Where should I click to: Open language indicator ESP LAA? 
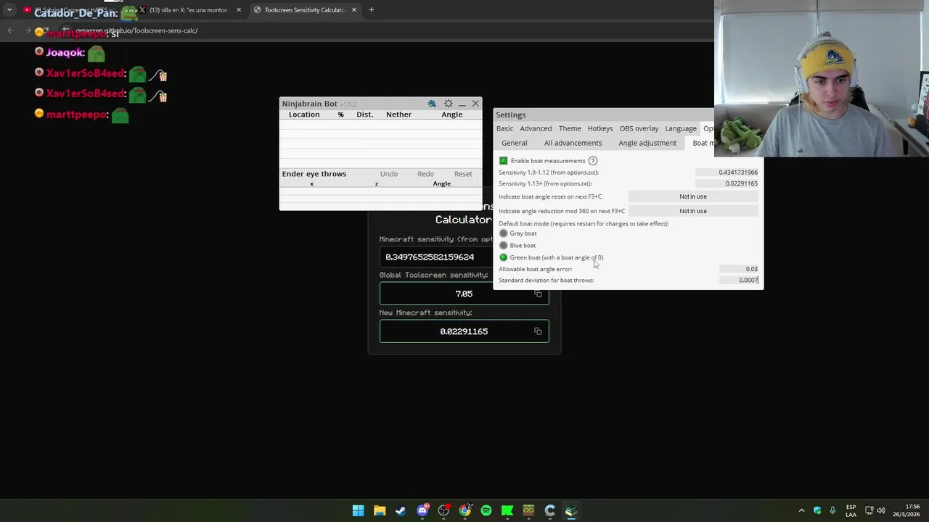point(851,510)
